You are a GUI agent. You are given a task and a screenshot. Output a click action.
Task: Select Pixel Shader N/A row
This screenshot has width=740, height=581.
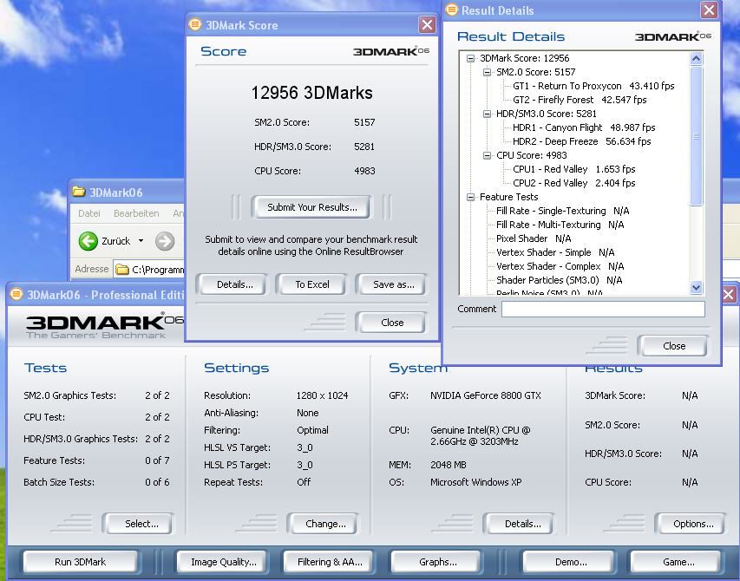[534, 238]
